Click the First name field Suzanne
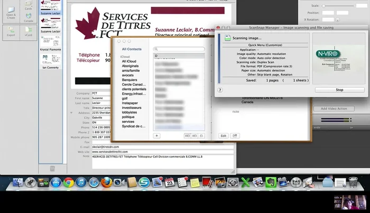 pyautogui.click(x=101, y=98)
